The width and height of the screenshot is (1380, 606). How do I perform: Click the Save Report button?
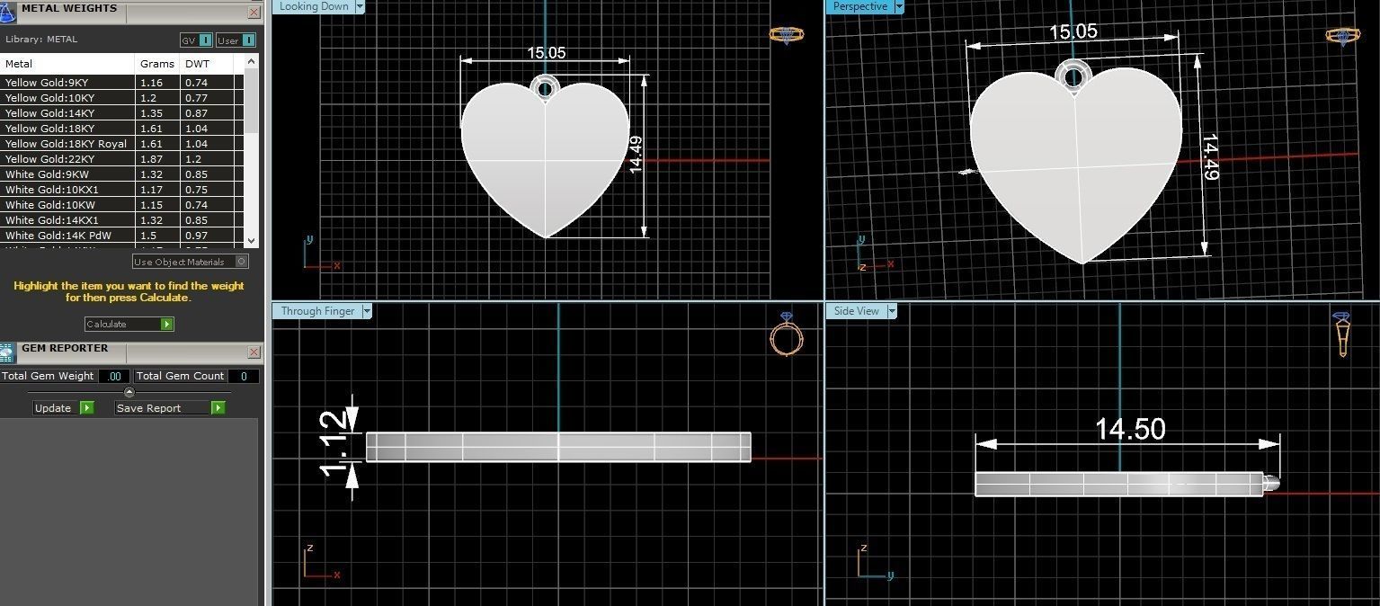tap(170, 408)
